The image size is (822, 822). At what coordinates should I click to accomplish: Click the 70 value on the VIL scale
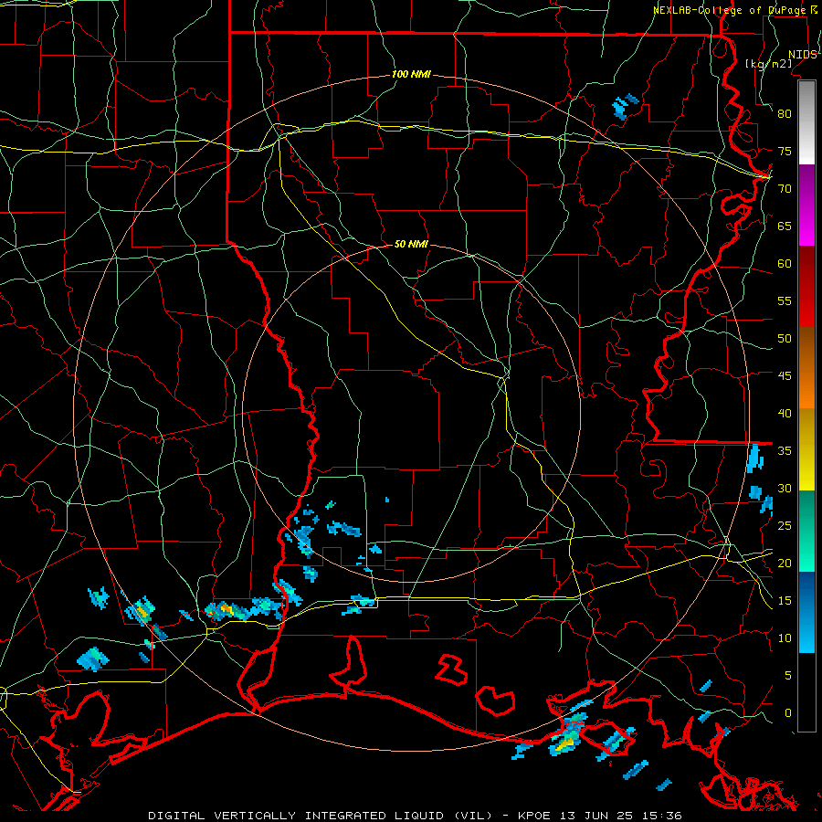click(785, 189)
